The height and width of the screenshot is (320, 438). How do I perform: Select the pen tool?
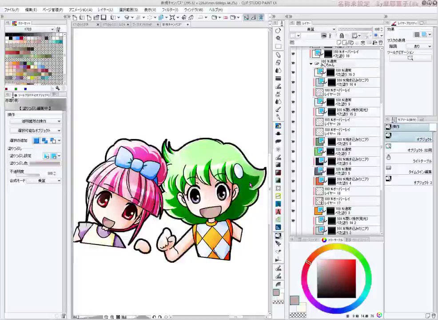(278, 55)
